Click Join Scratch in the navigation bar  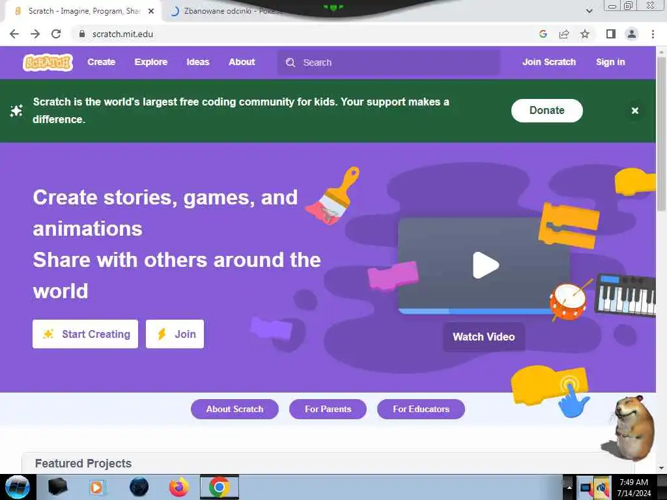coord(548,62)
